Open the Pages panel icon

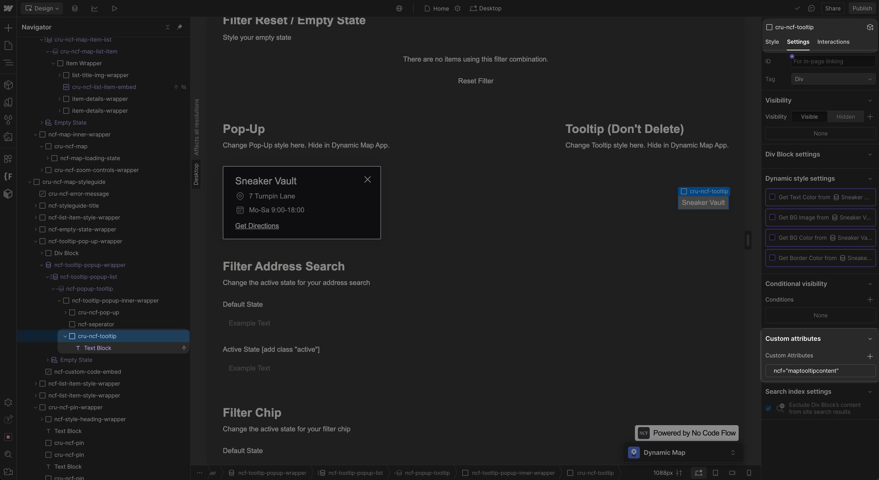coord(8,45)
